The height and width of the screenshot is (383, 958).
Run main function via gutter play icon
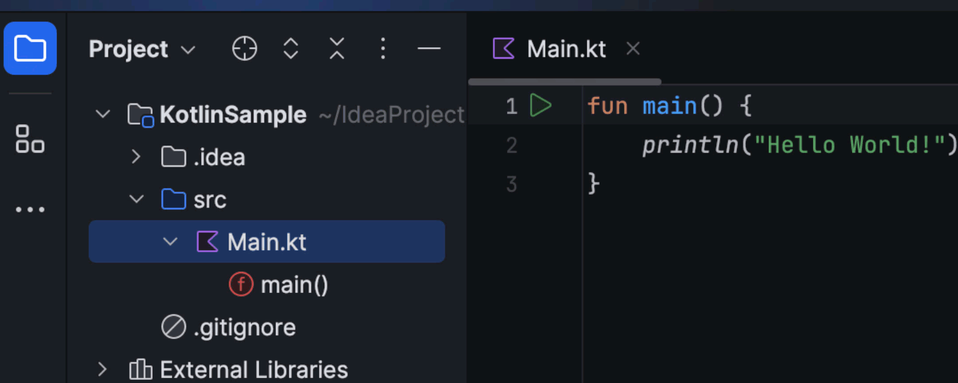click(x=541, y=105)
